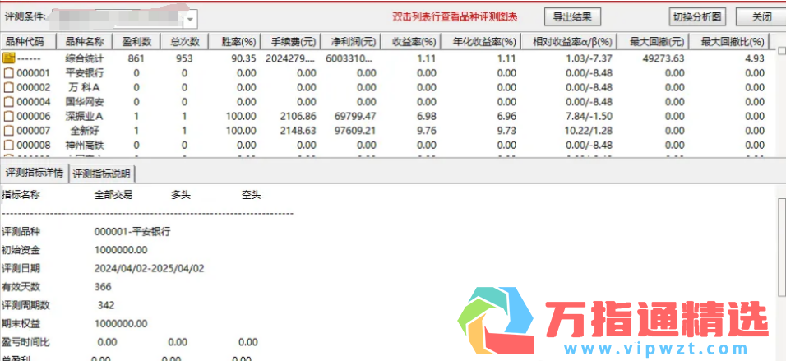Click the 2106.86 commission cell
The width and height of the screenshot is (786, 361).
click(298, 116)
